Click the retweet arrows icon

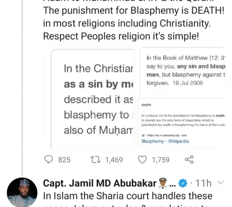pyautogui.click(x=95, y=160)
